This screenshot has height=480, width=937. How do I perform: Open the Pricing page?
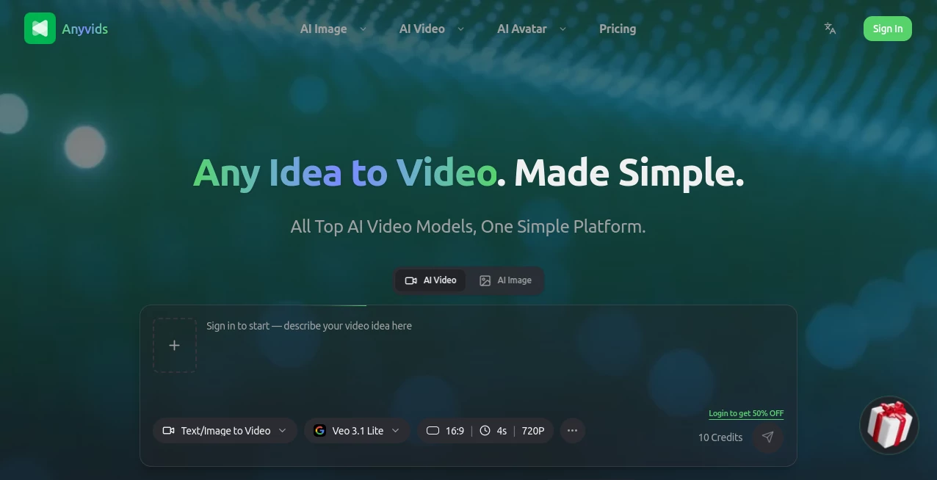tap(618, 29)
